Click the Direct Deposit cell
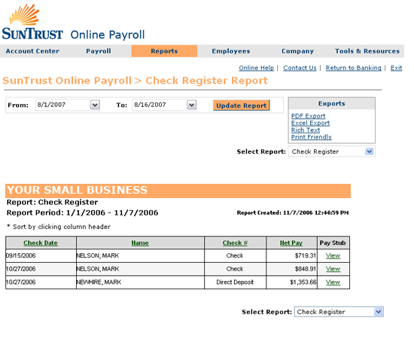 click(x=235, y=282)
